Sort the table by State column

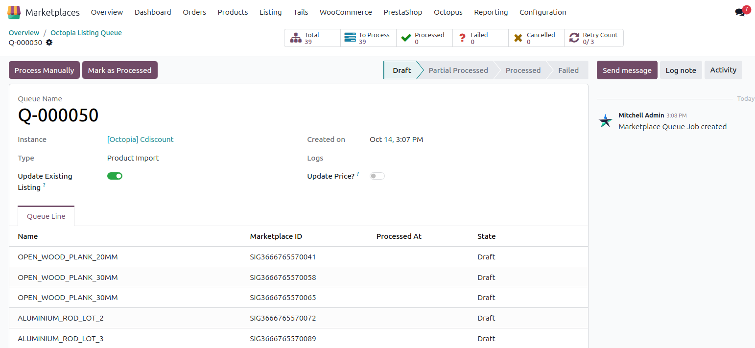(487, 236)
